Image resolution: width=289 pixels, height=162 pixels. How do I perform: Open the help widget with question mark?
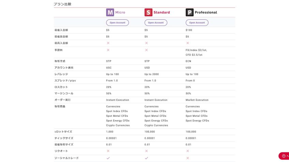(284, 156)
